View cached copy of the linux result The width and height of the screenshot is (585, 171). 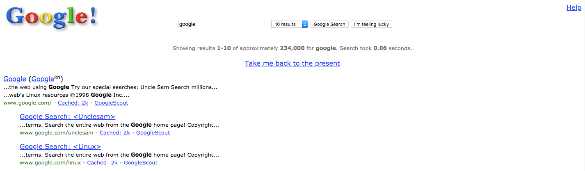click(x=102, y=163)
